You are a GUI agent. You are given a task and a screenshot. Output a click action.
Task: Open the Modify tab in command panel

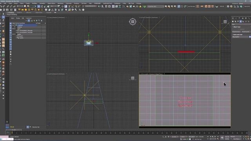point(236,18)
